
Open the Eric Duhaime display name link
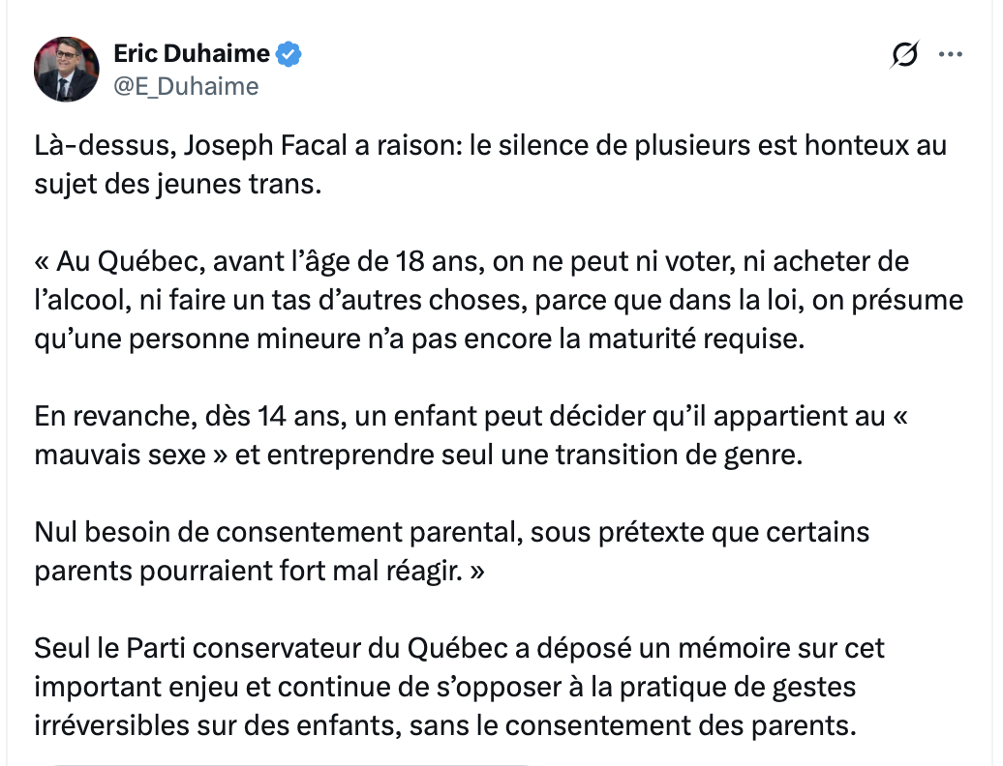pos(192,54)
